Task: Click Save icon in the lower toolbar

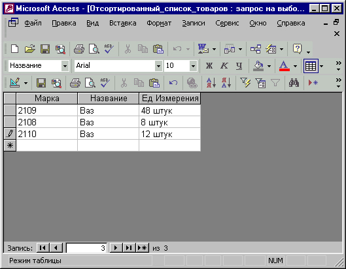Action: (41, 83)
